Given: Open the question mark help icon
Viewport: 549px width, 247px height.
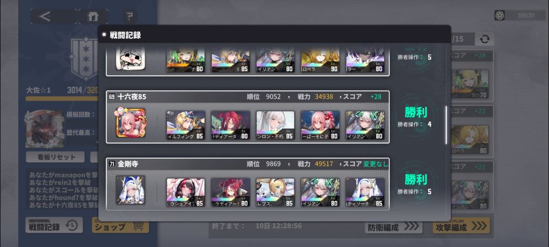Looking at the screenshot, I should point(130,16).
